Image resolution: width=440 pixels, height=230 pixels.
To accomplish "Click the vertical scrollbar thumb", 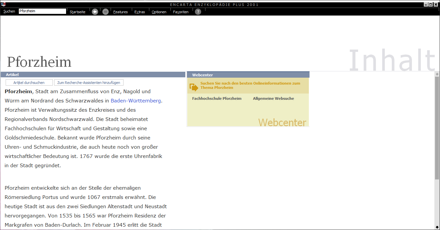I will [x=437, y=127].
